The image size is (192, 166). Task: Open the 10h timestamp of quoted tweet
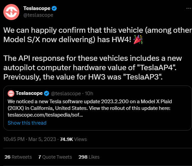89,94
